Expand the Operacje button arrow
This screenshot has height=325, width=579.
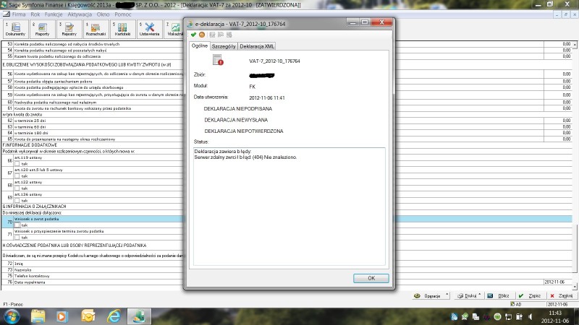tap(447, 295)
